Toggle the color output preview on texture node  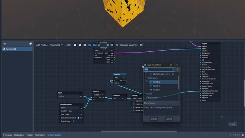tap(112, 53)
